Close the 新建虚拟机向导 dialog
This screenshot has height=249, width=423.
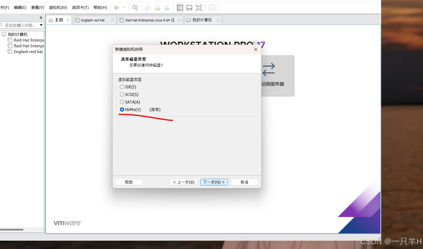click(256, 49)
